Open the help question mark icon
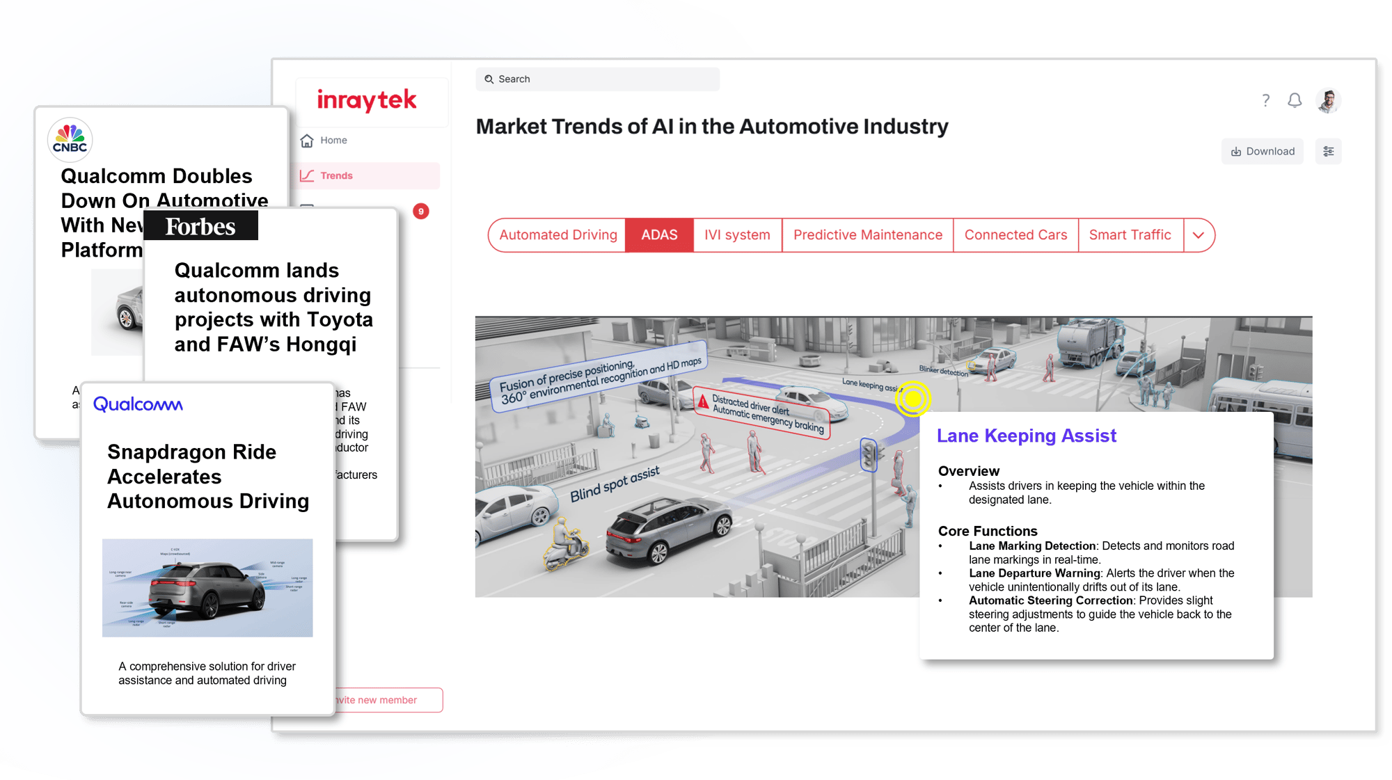1392x780 pixels. click(x=1265, y=100)
